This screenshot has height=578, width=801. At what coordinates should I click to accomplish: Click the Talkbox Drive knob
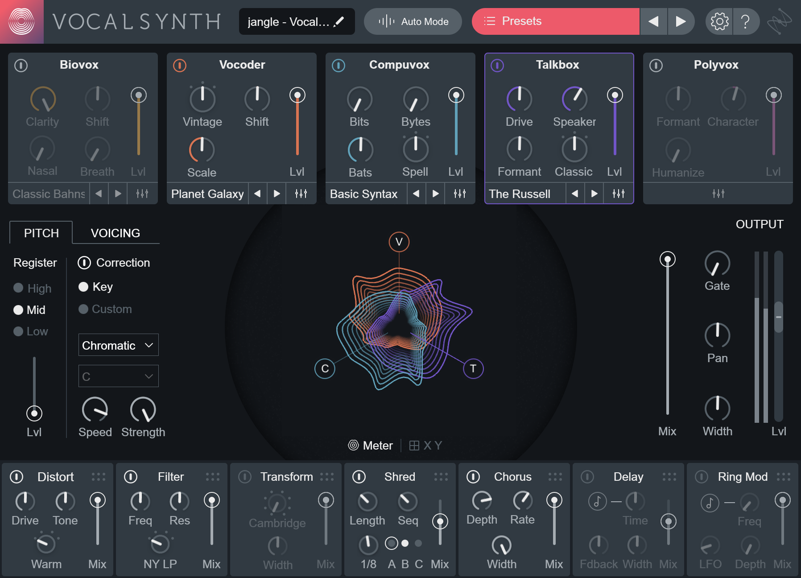point(519,99)
